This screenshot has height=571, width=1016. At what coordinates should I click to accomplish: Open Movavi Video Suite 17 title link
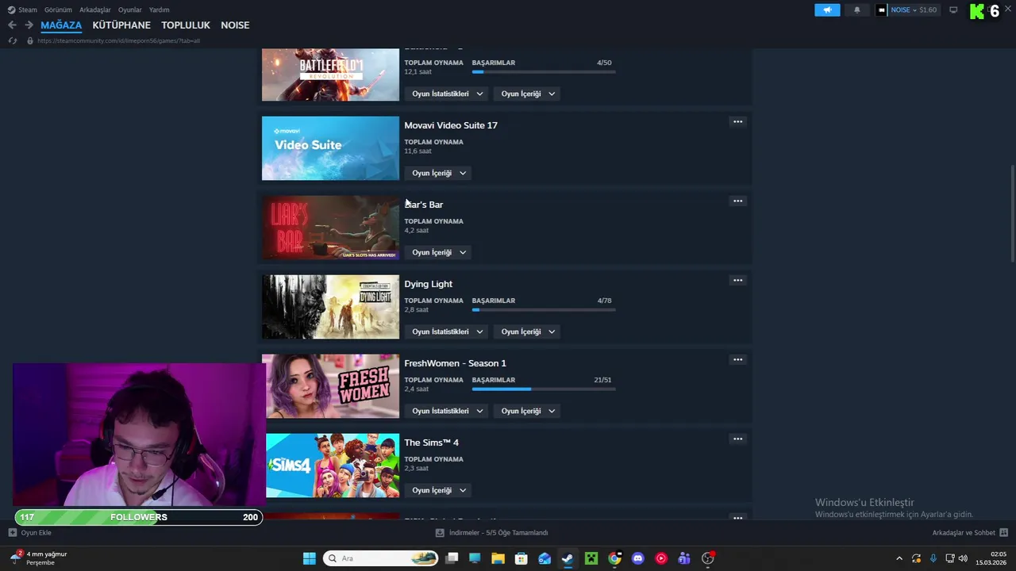(x=451, y=125)
